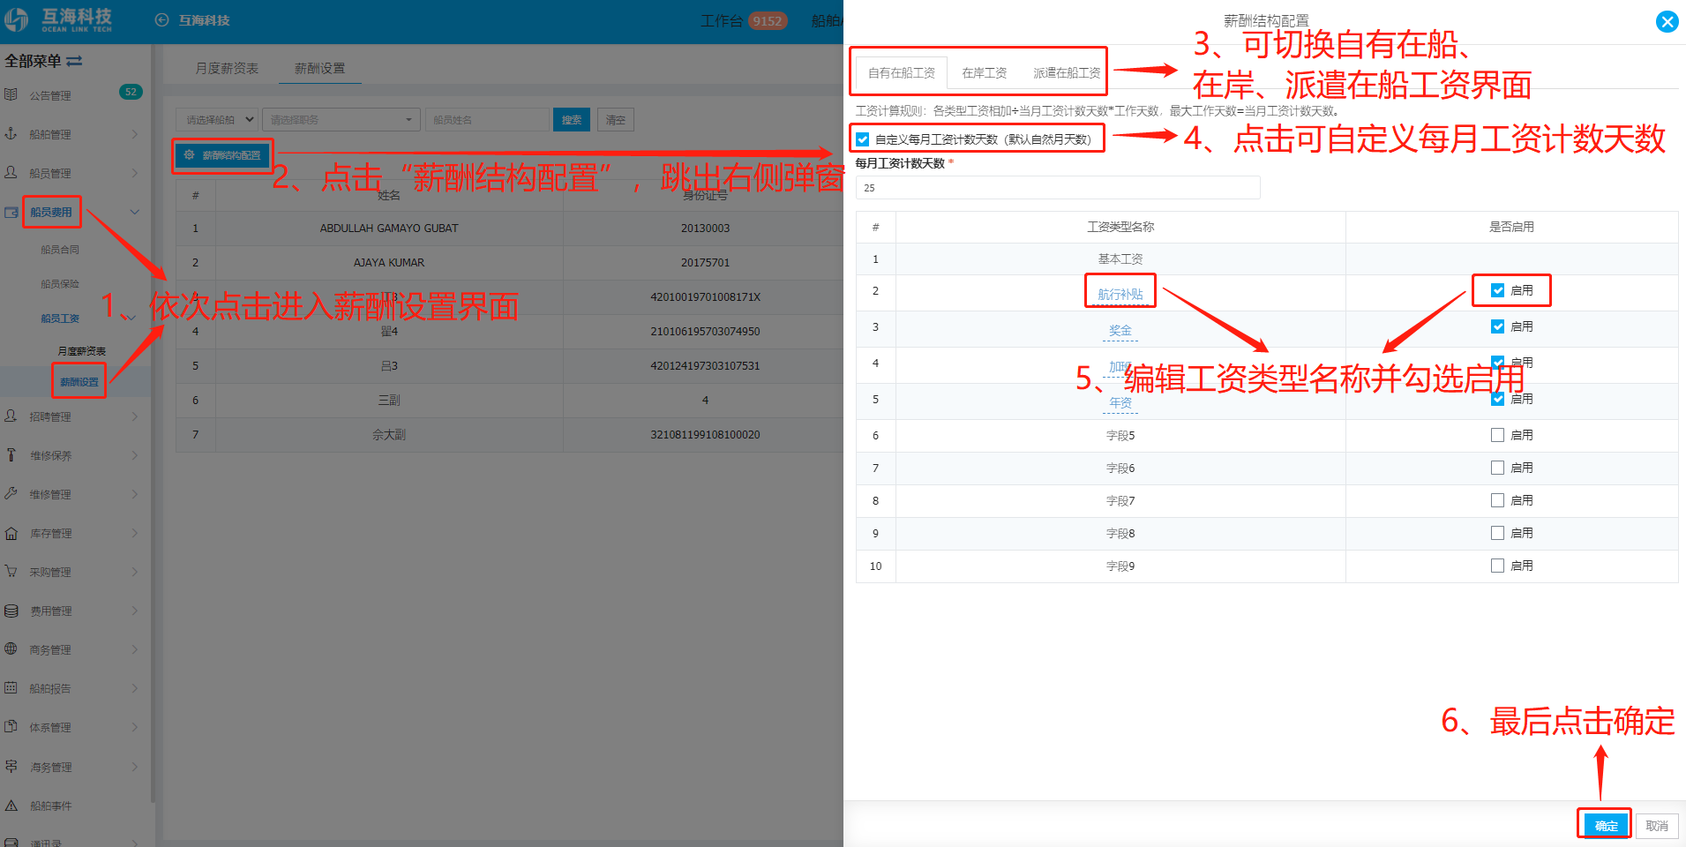Click the 每月工资计数天数 input field
Viewport: 1686px width, 847px height.
click(1058, 188)
